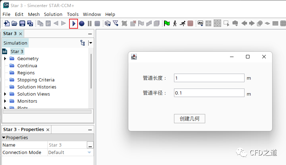Click the Save All double-disk icon
Viewport: 286px width, 165px height.
coord(30,23)
